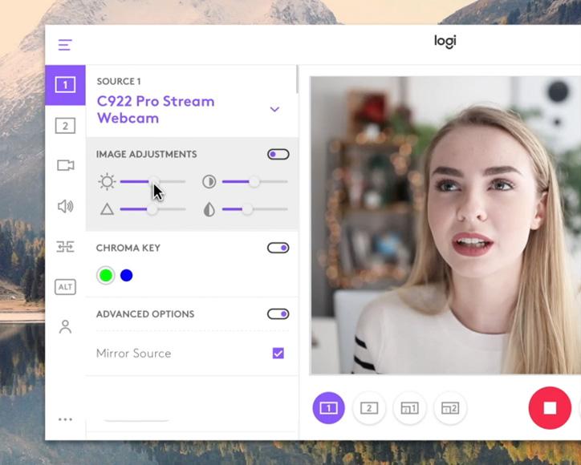The width and height of the screenshot is (581, 465).
Task: Open the transitions sidebar icon
Action: (x=65, y=247)
